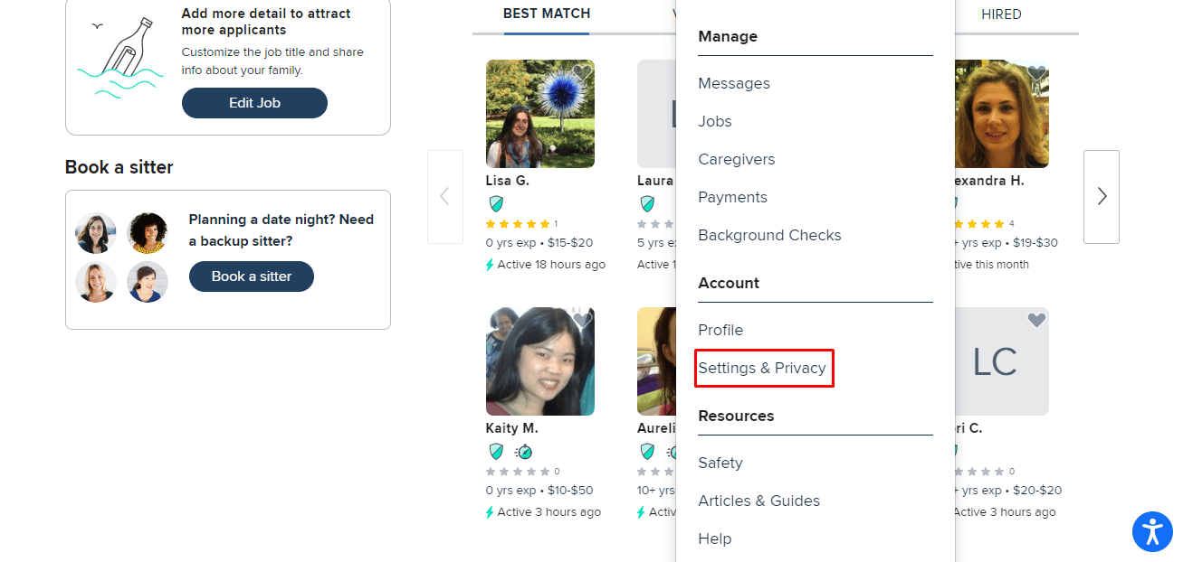
Task: Open the accessibility widget icon
Action: pyautogui.click(x=1152, y=531)
